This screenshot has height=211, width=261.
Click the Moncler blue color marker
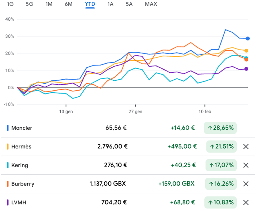click(x=8, y=128)
